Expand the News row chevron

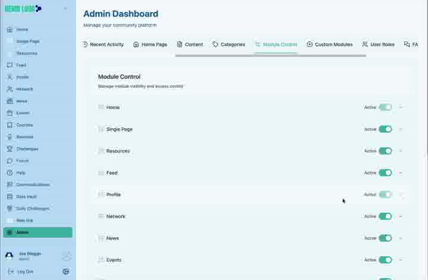click(x=401, y=238)
